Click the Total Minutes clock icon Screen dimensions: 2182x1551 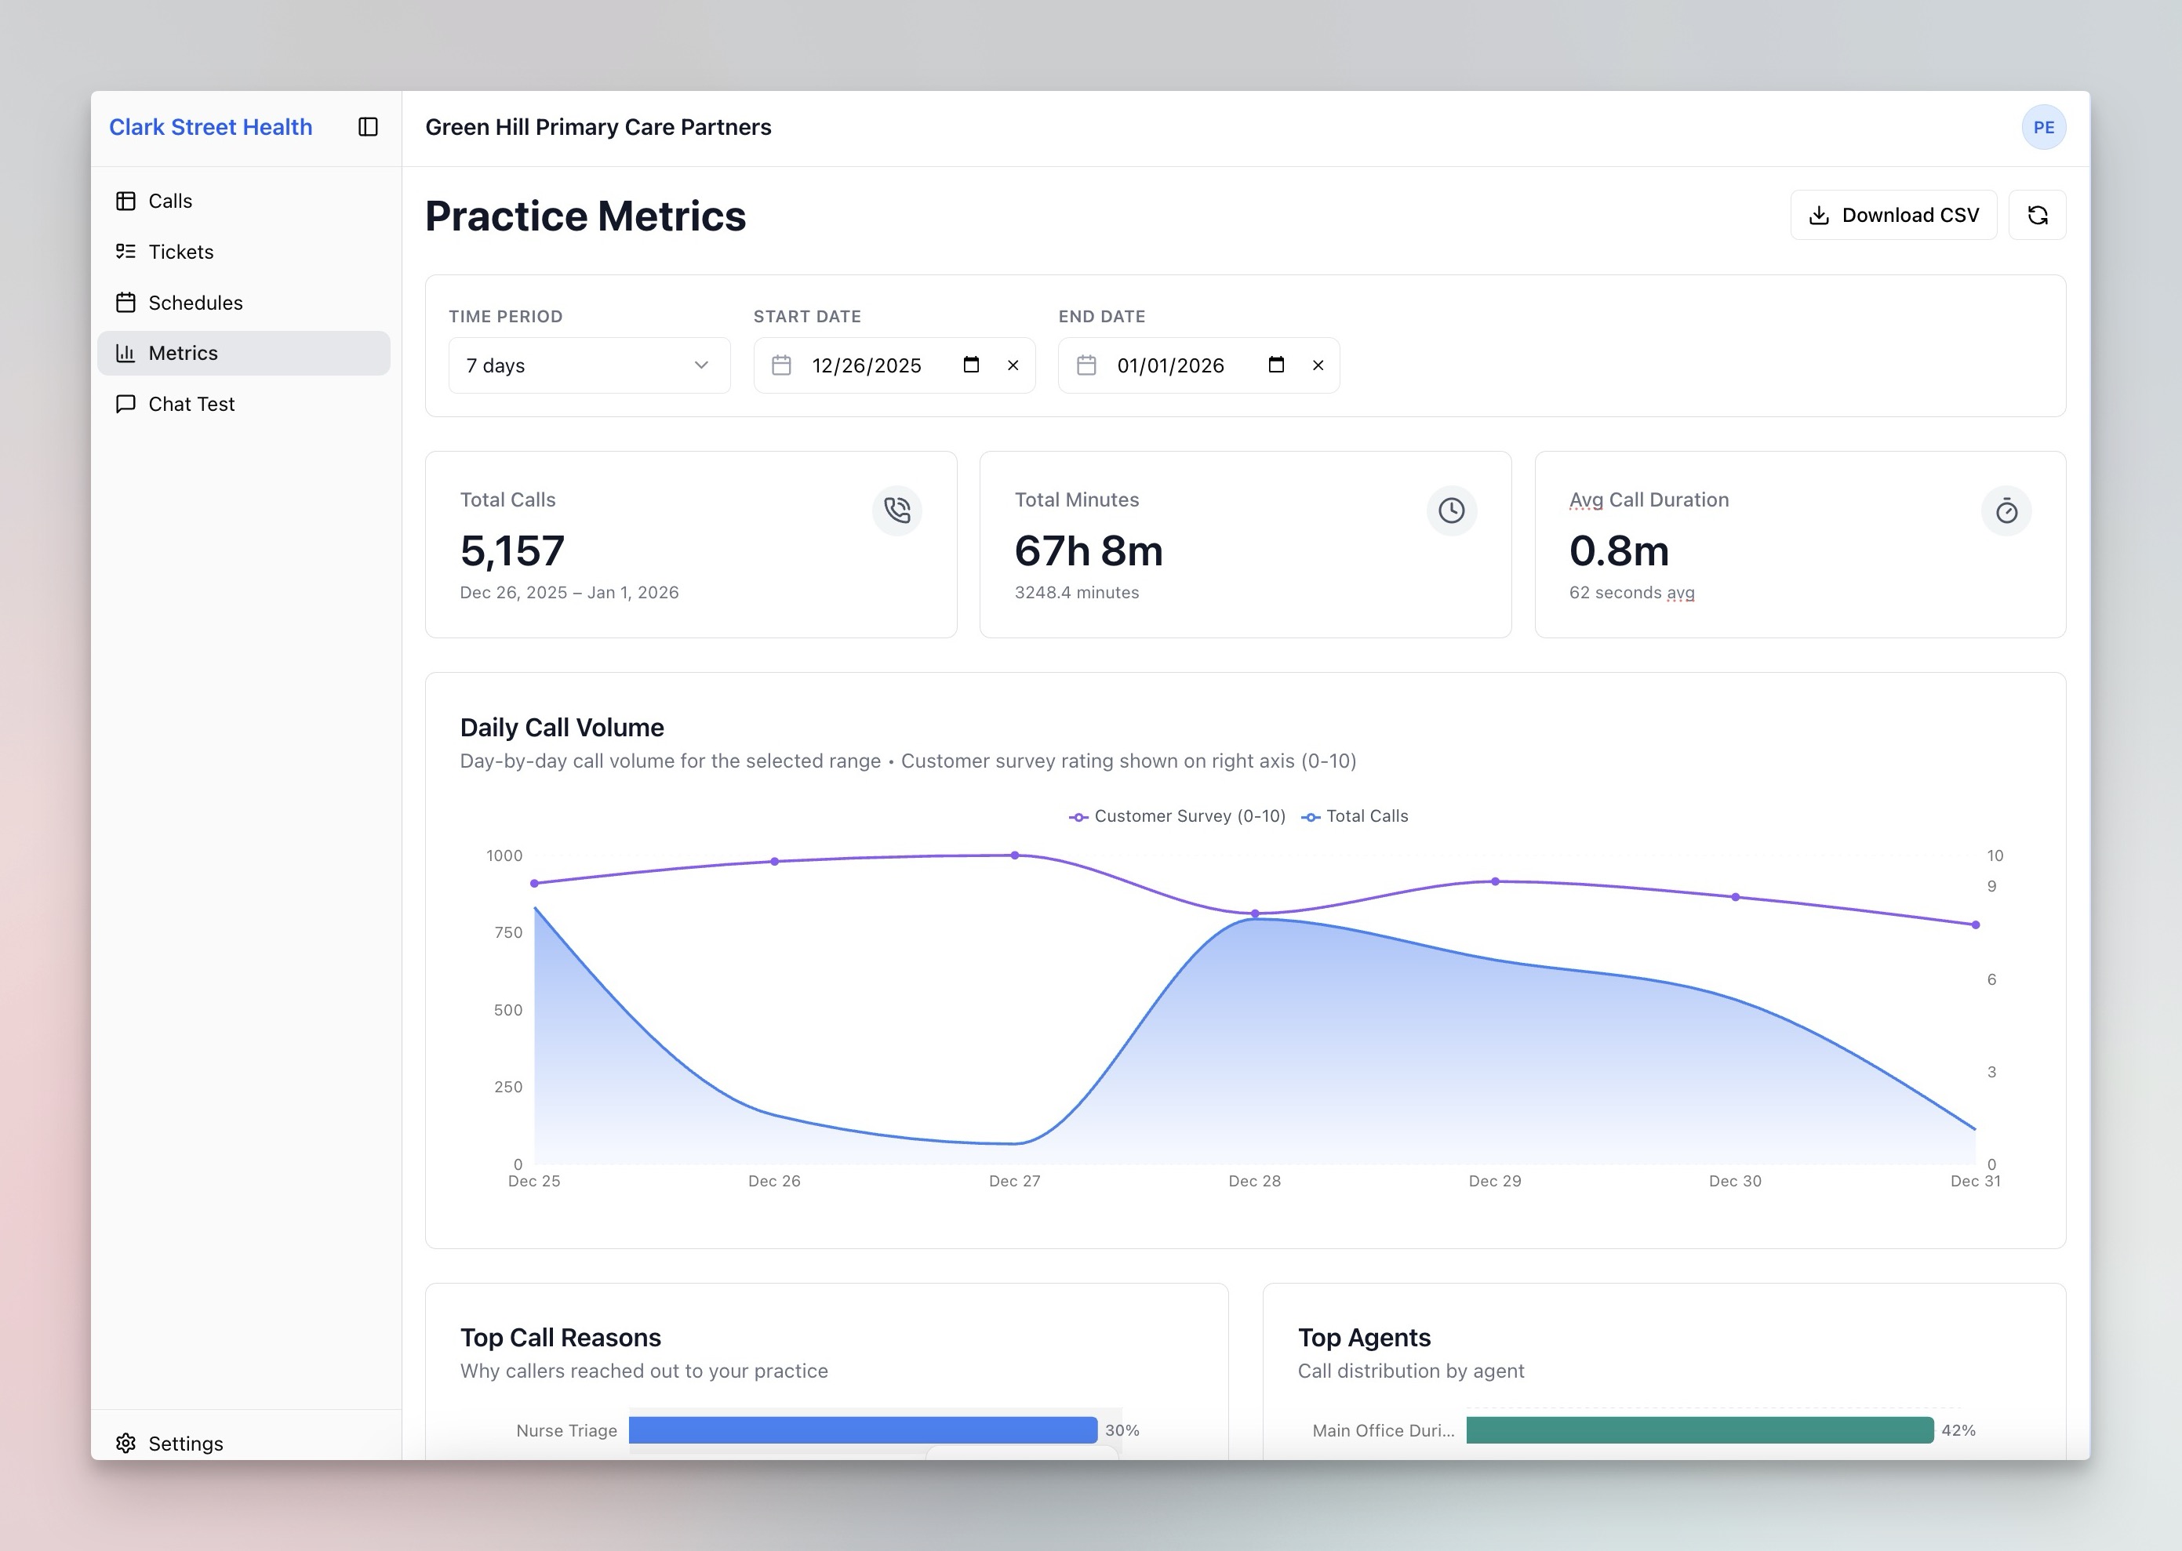1451,510
